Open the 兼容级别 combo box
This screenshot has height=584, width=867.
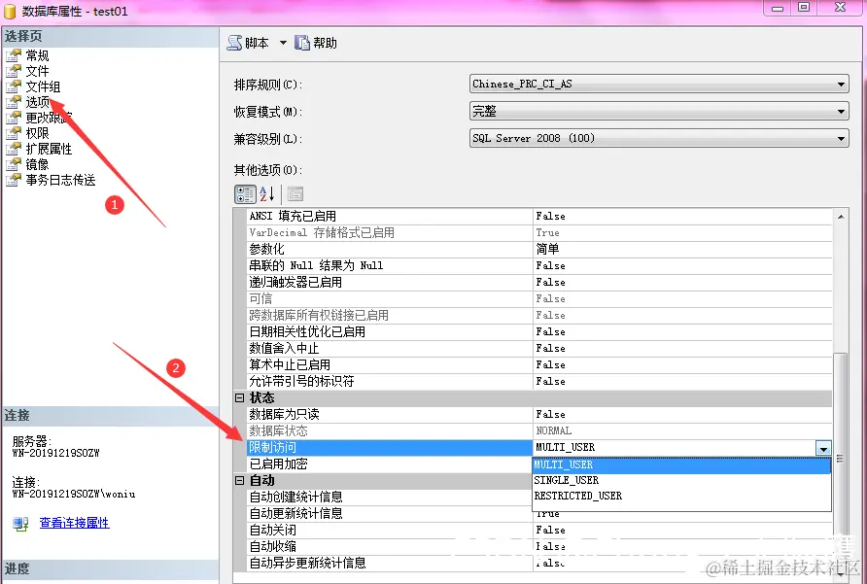(x=659, y=138)
